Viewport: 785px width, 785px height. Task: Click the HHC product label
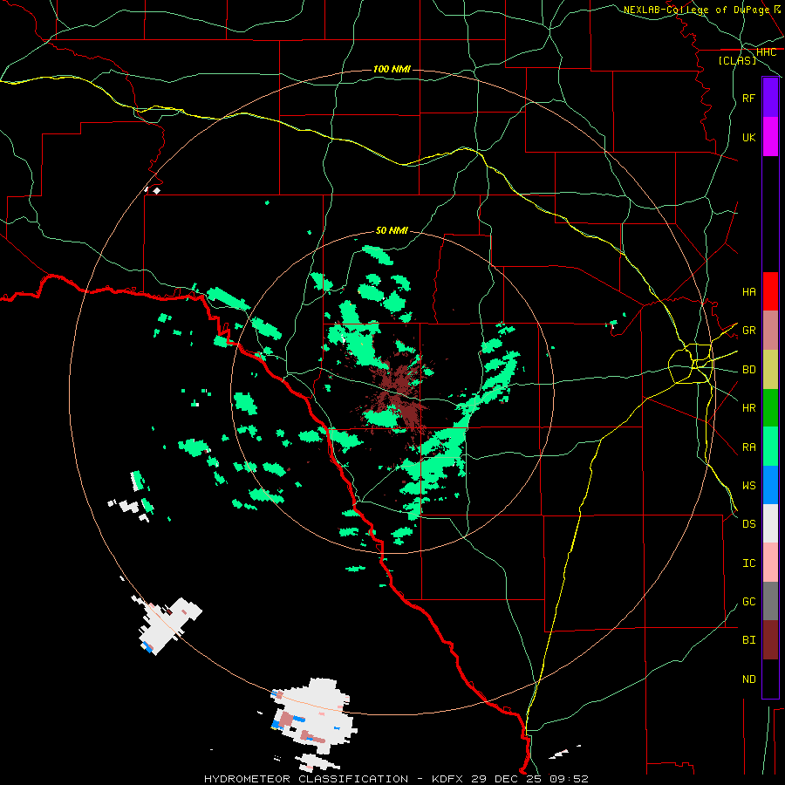[x=766, y=52]
